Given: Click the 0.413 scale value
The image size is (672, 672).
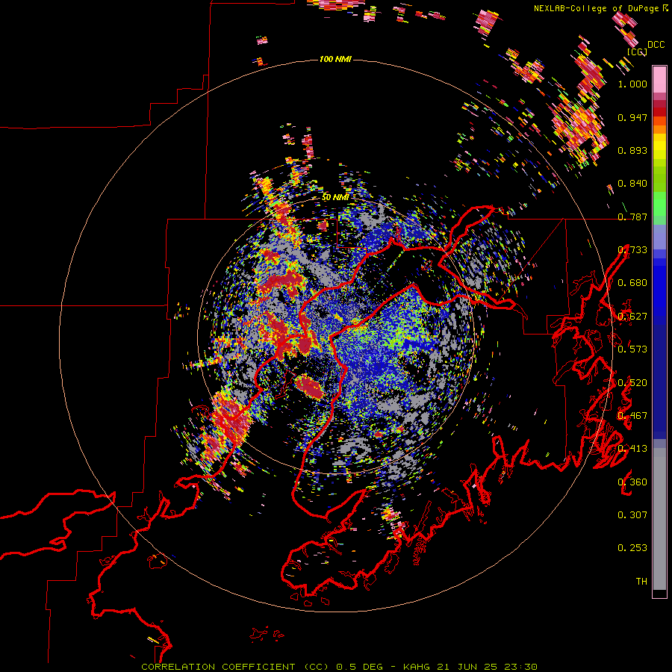Looking at the screenshot, I should (x=632, y=449).
